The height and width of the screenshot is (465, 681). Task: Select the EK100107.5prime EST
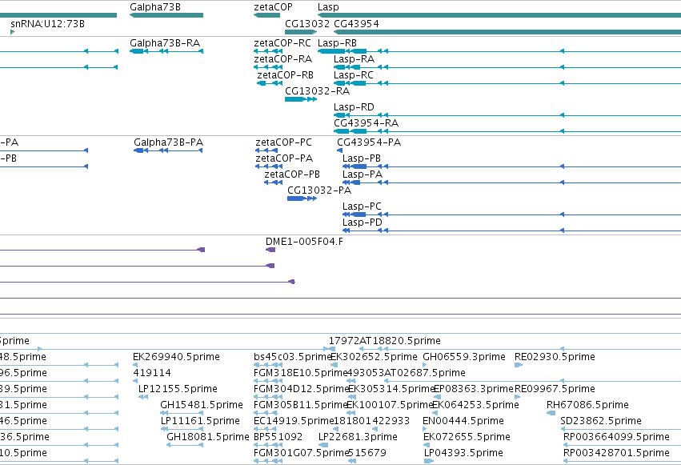[351, 413]
